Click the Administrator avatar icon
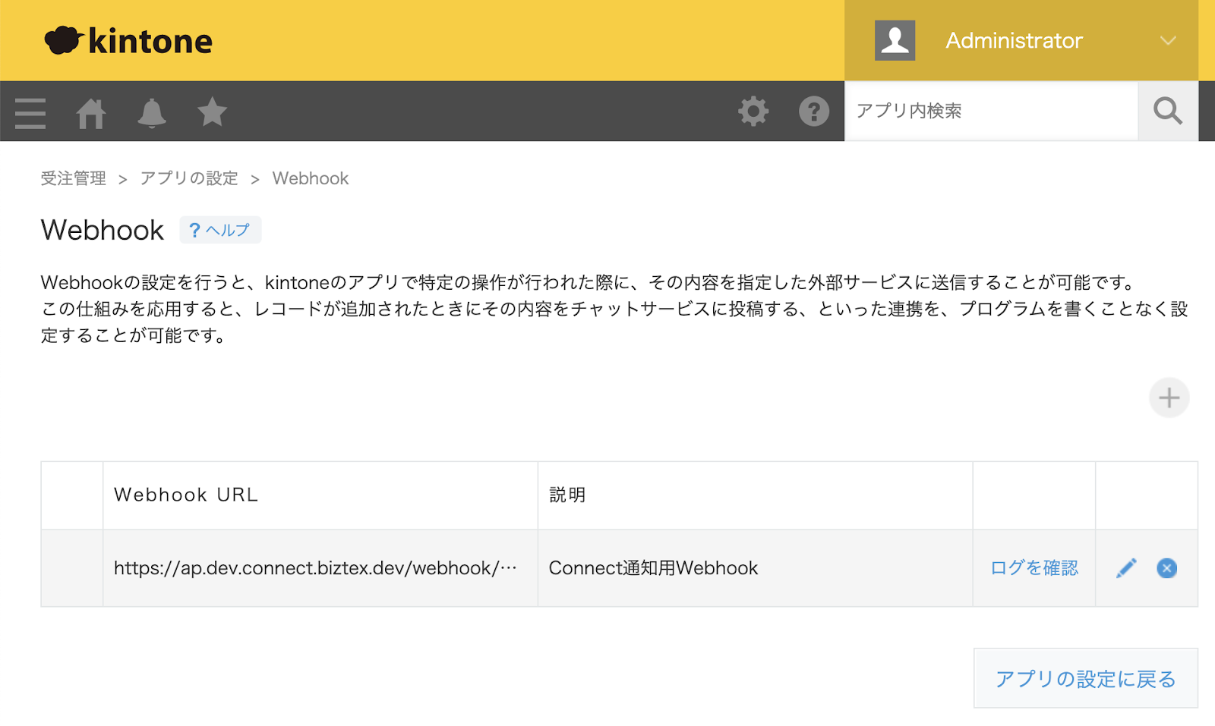This screenshot has height=726, width=1215. pyautogui.click(x=895, y=40)
